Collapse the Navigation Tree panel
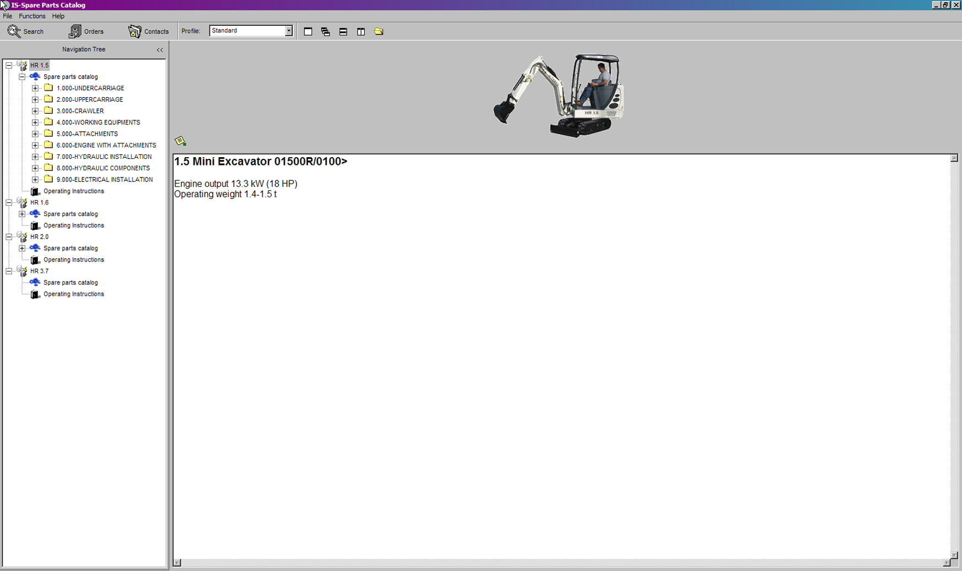962x571 pixels. pos(160,50)
